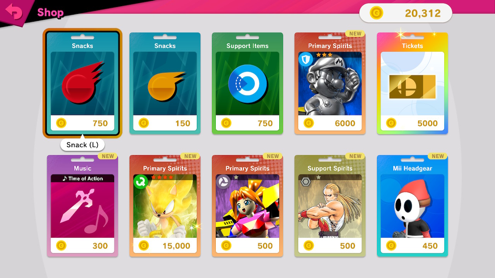Click the 5000 price tag on Tickets
Viewport: 495px width, 278px height.
[x=427, y=123]
